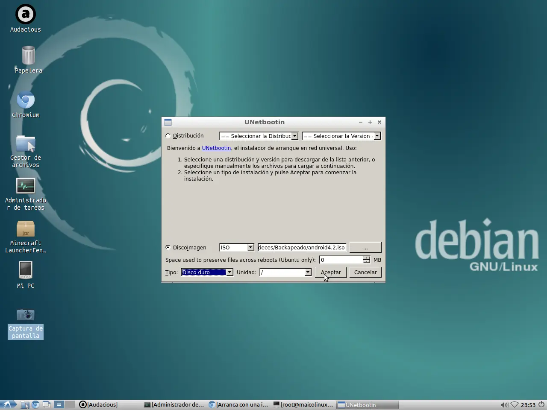
Task: Open the ISO image type dropdown
Action: [237, 247]
